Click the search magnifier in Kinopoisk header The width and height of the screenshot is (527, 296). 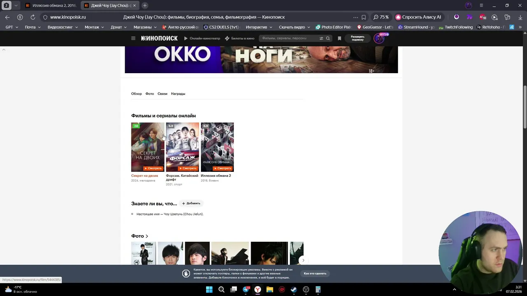point(328,38)
